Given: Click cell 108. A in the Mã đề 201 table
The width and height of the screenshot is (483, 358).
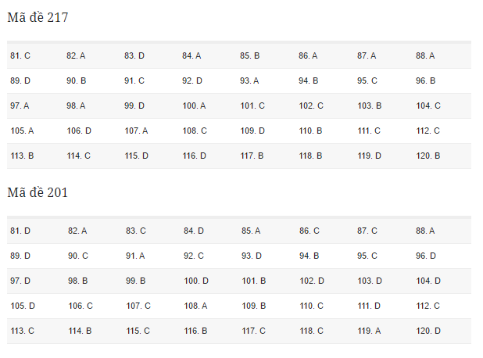Looking at the screenshot, I should click(195, 306).
